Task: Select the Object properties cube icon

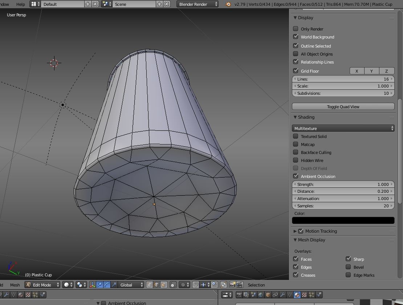Action: pos(268,294)
